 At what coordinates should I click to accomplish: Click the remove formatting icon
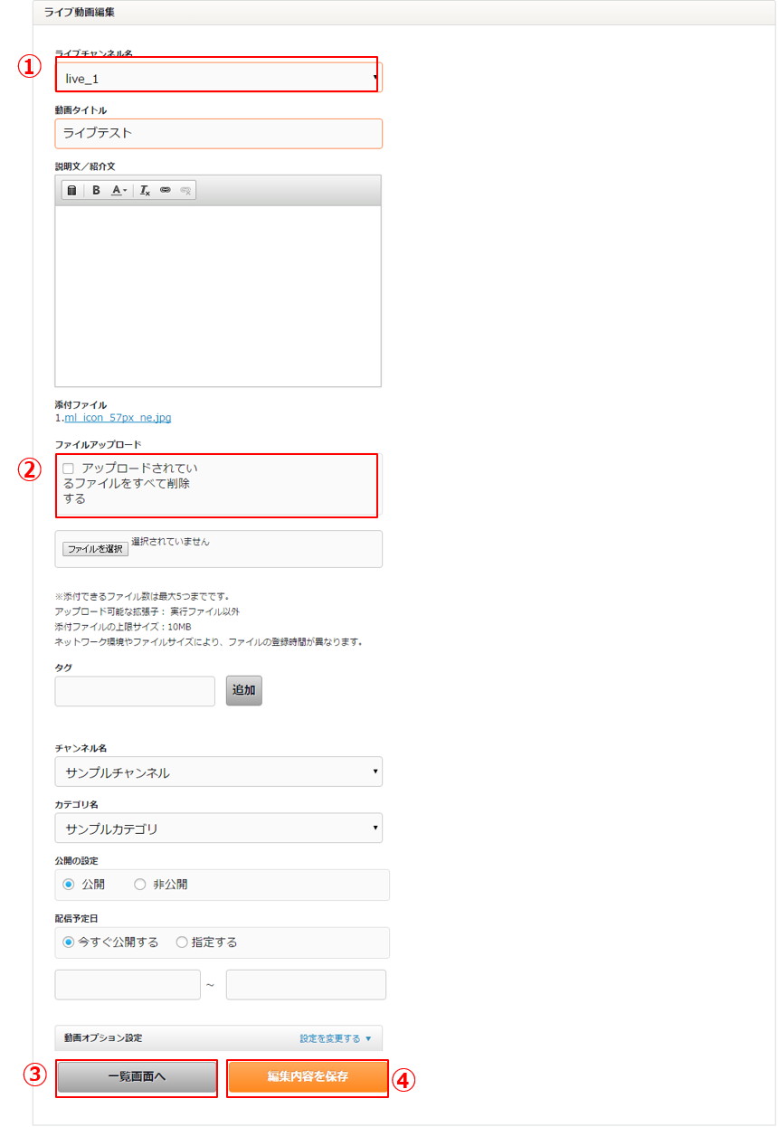[x=145, y=190]
